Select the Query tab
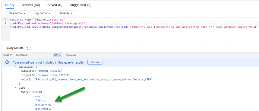 click(x=10, y=5)
